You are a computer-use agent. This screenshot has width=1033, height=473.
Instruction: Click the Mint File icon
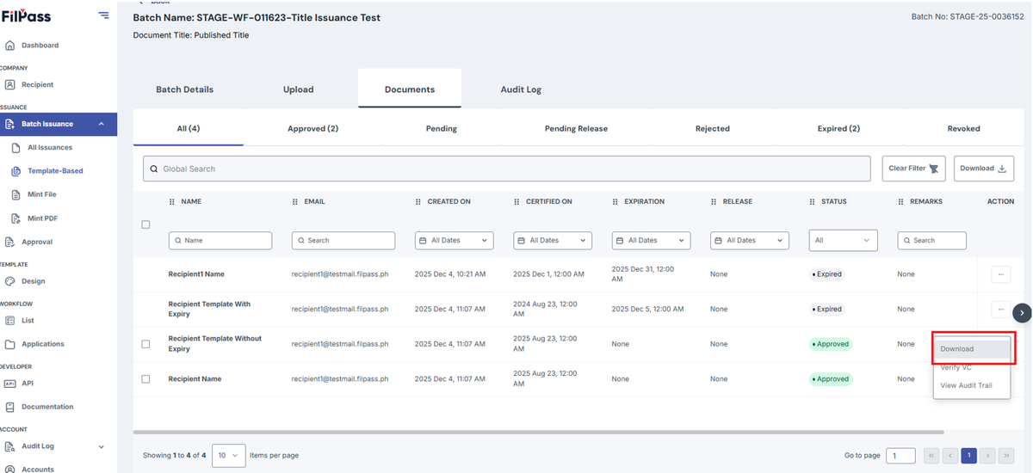click(15, 194)
